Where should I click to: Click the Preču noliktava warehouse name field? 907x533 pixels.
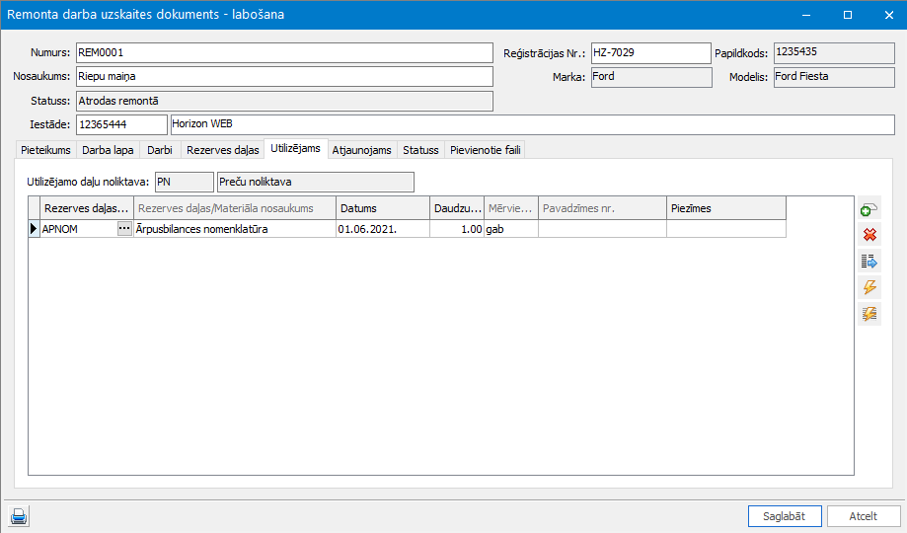pyautogui.click(x=315, y=182)
